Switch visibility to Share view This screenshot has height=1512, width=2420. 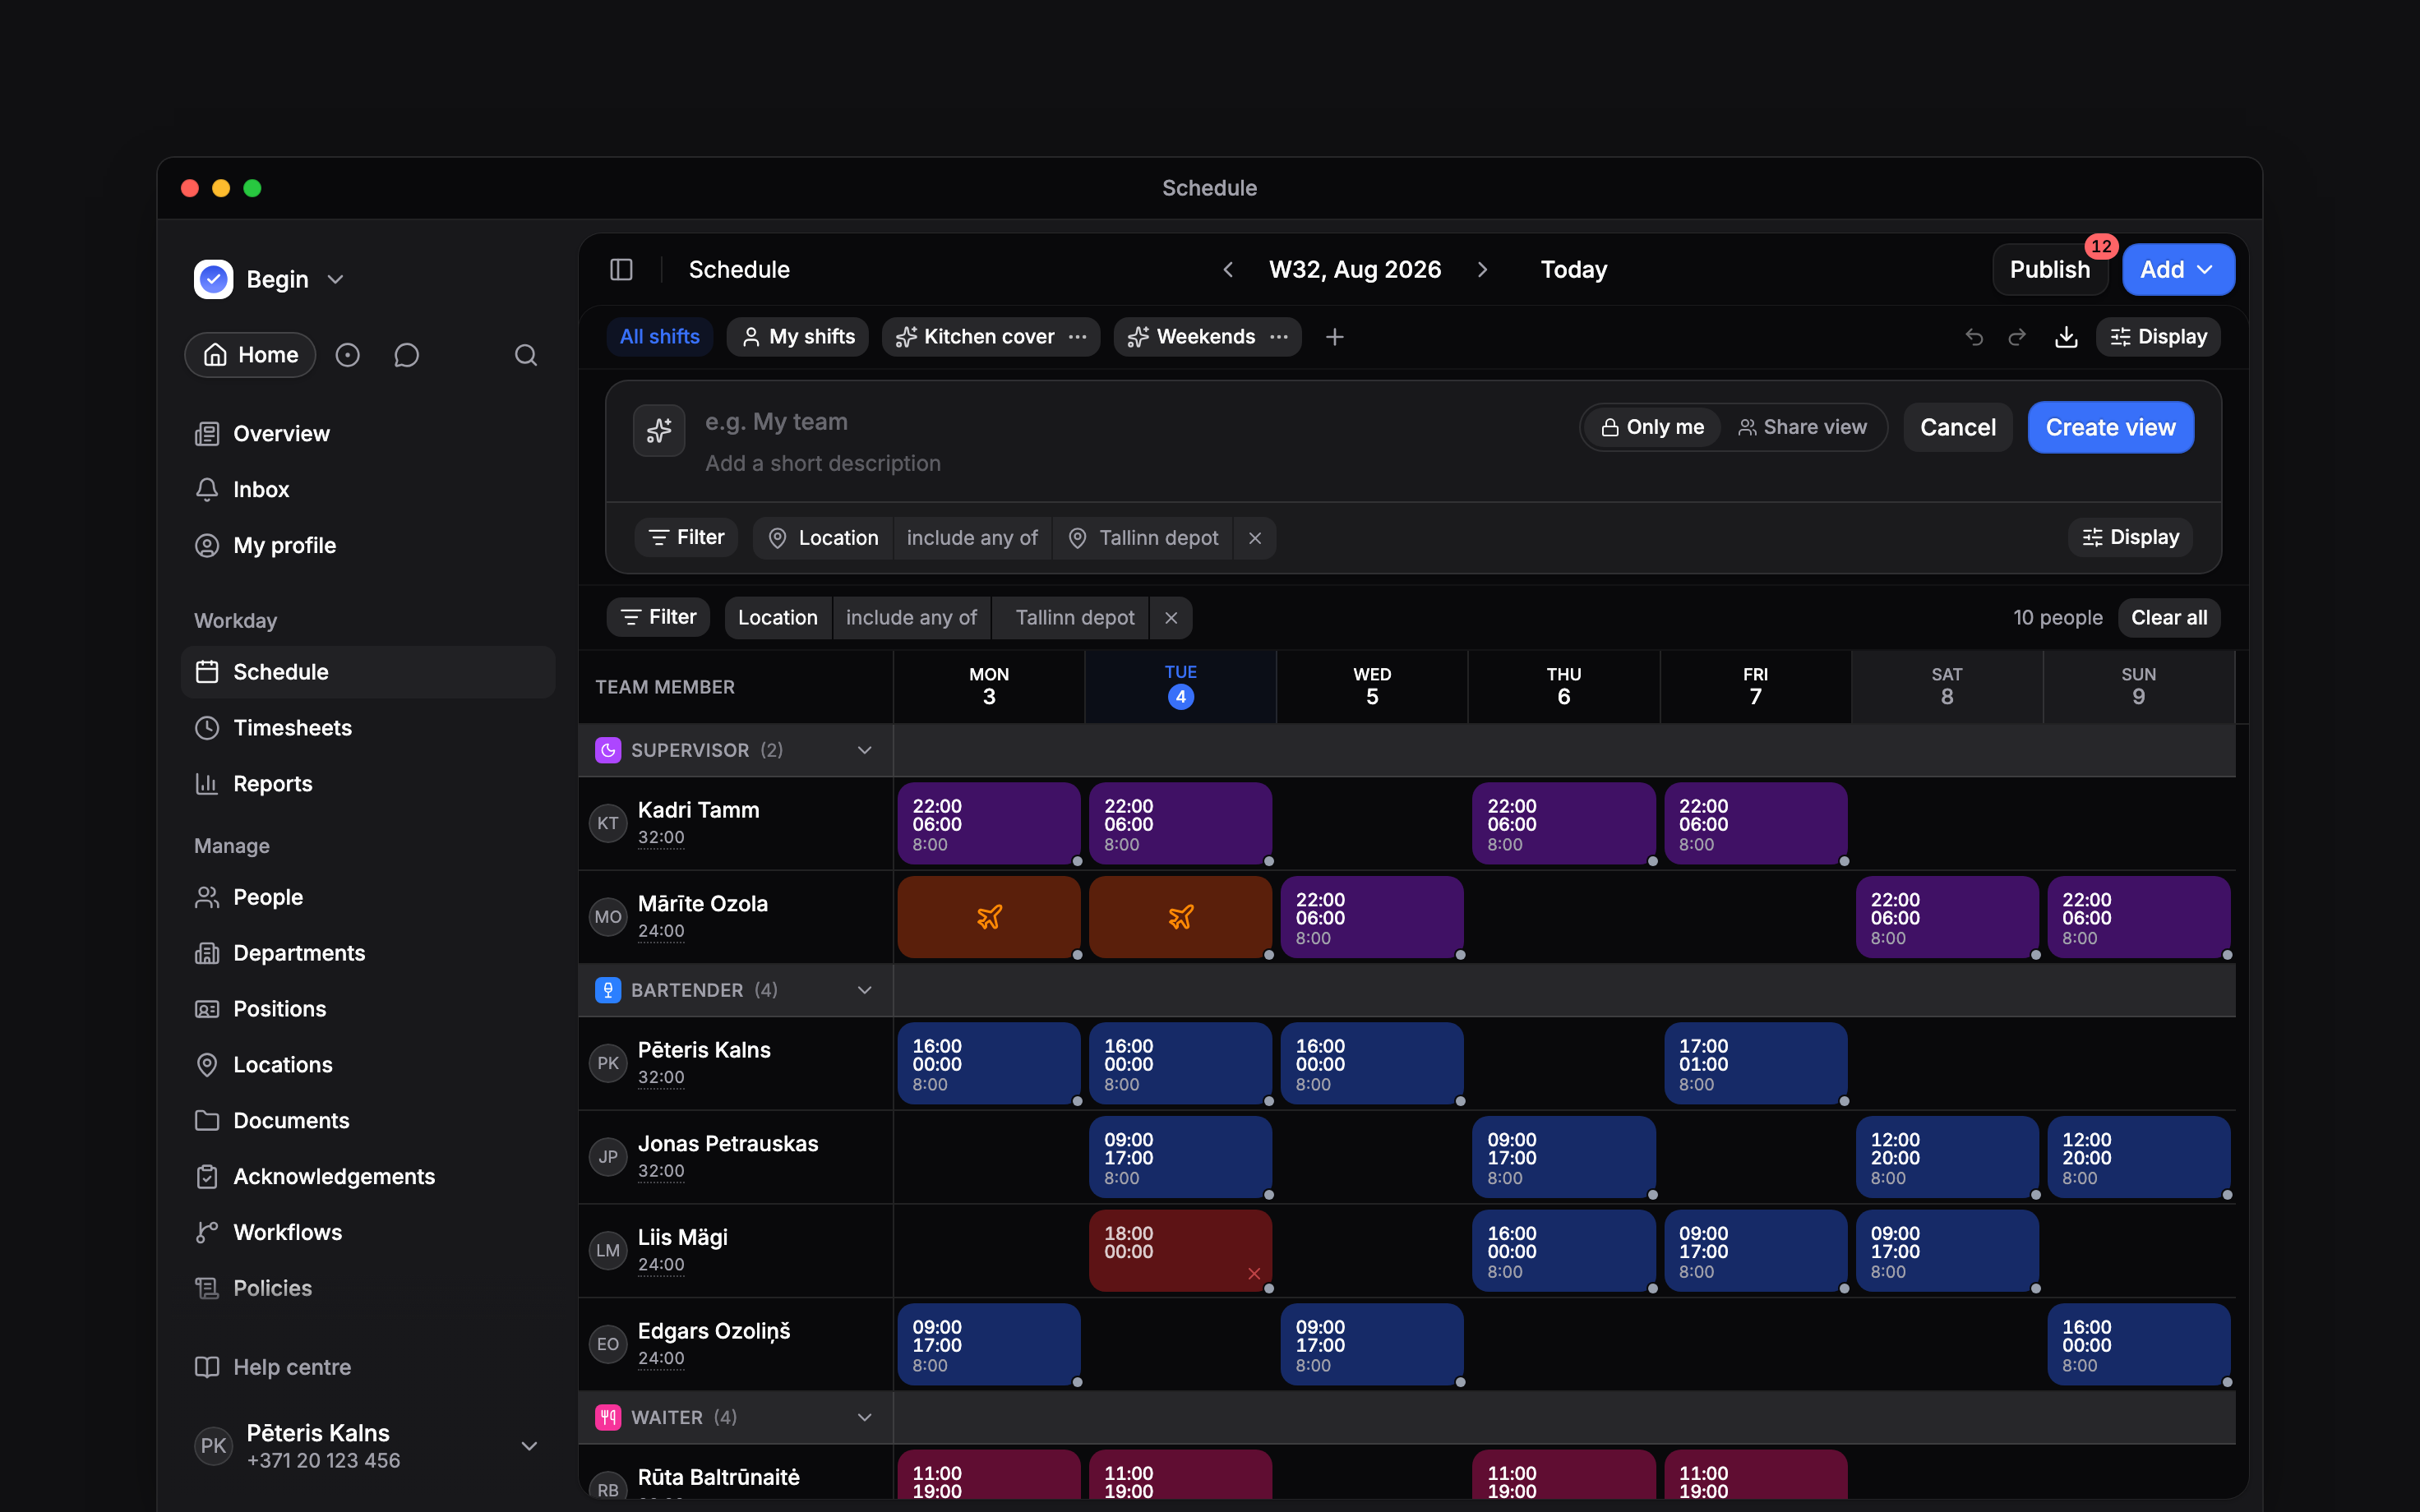(x=1802, y=427)
